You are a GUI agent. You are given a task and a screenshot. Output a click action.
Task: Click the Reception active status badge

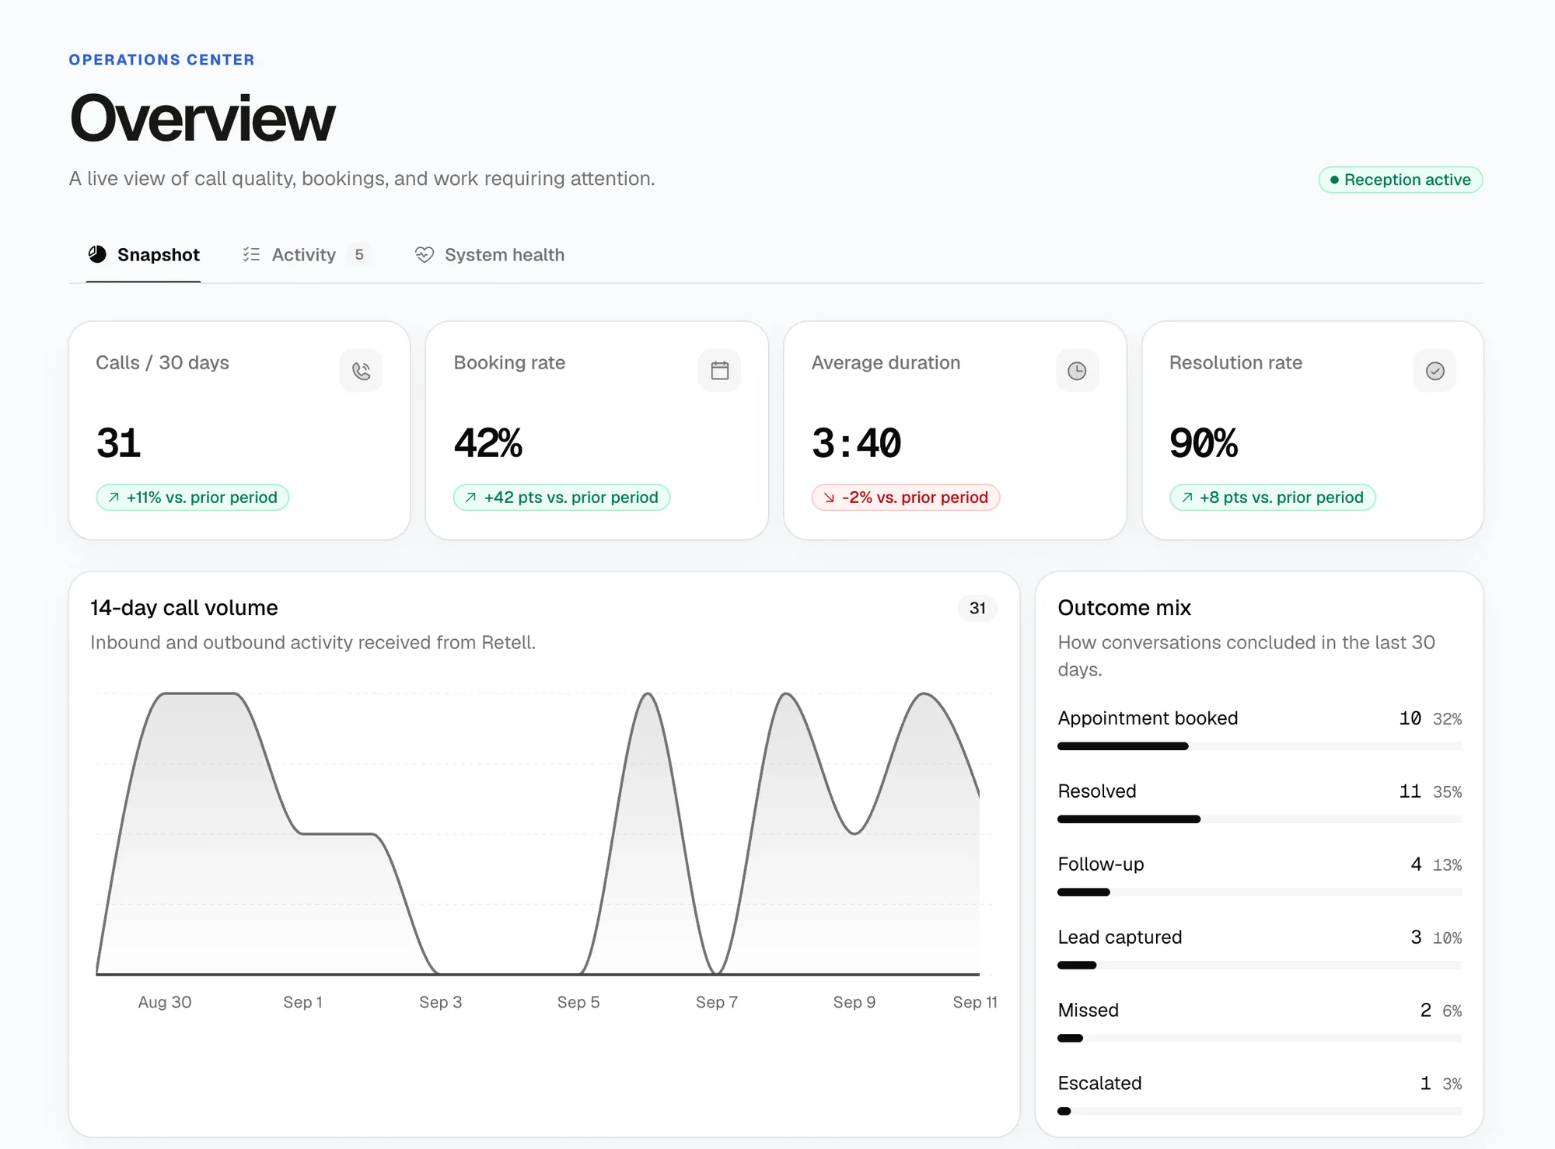tap(1400, 180)
